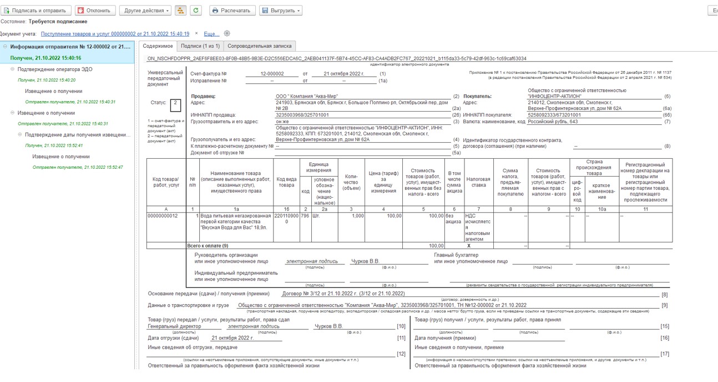The image size is (718, 382).
Task: Collapse the Подтверждение даты получения извещени... node
Action: tap(20, 134)
